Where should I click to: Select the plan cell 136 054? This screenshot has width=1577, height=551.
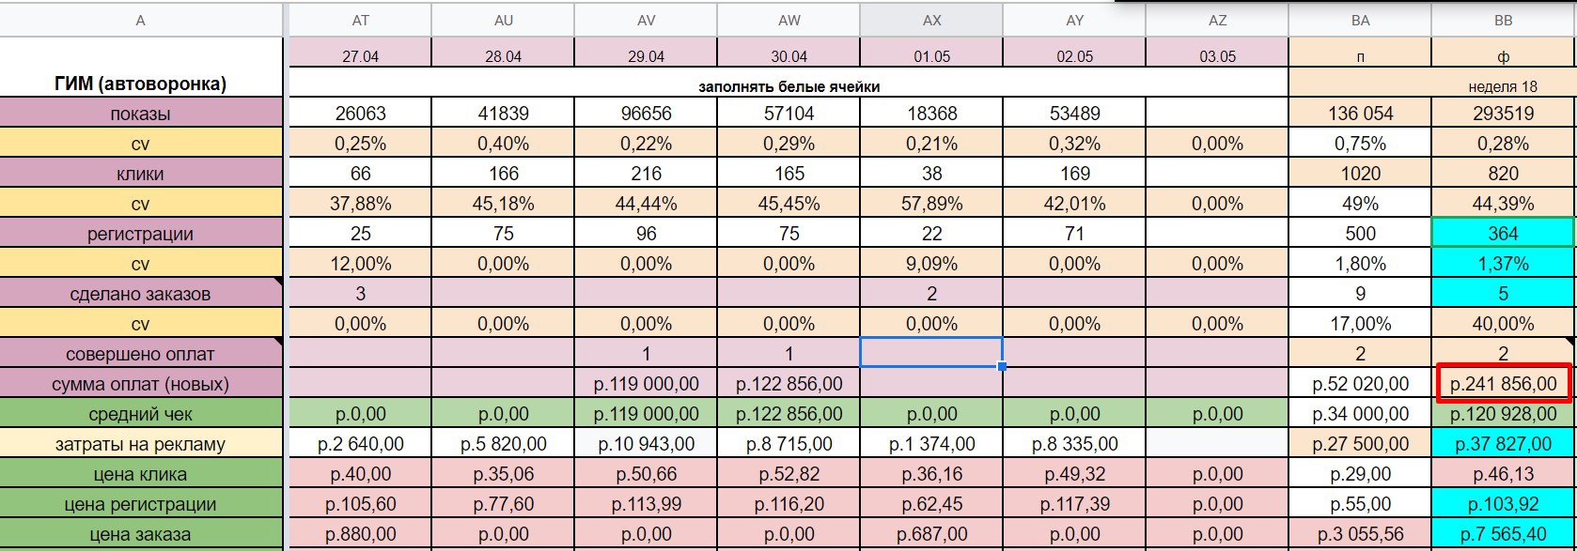pyautogui.click(x=1360, y=114)
